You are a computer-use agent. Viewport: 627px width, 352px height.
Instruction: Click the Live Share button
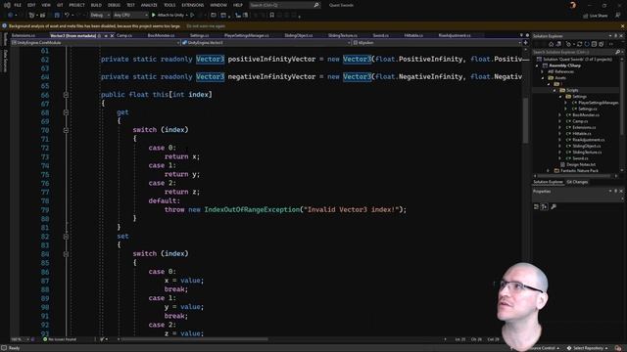click(x=595, y=16)
